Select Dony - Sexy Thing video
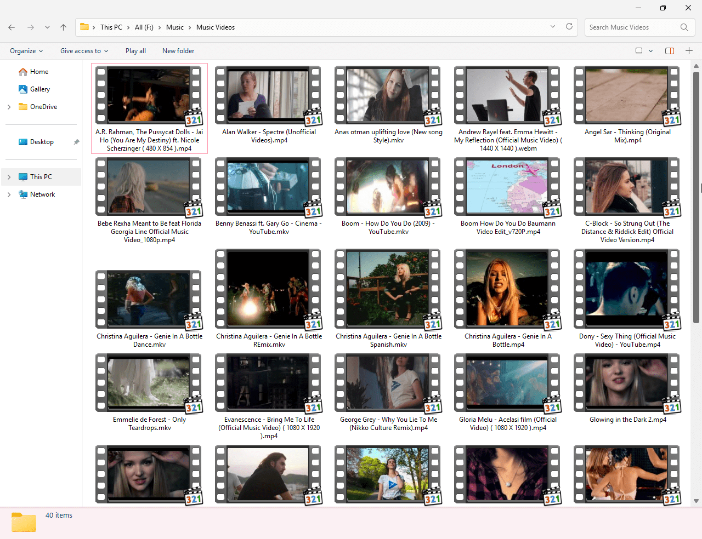The image size is (702, 539). click(x=627, y=299)
